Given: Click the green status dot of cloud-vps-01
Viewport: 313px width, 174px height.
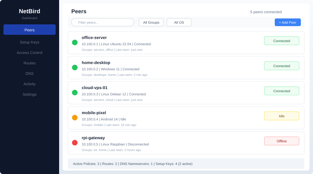Looking at the screenshot, I should (75, 93).
